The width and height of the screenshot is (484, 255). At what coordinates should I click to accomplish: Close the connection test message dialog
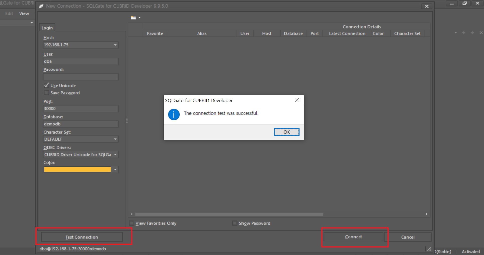297,100
